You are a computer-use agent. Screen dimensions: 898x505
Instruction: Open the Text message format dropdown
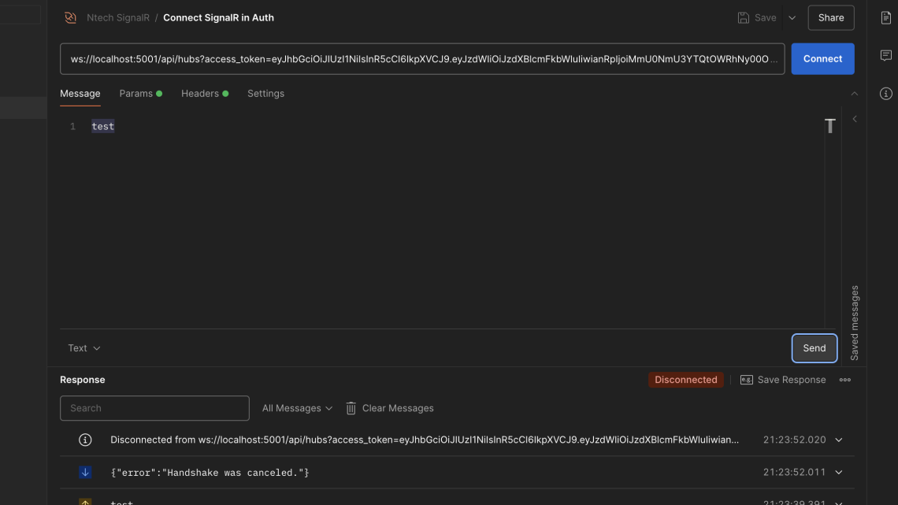84,348
